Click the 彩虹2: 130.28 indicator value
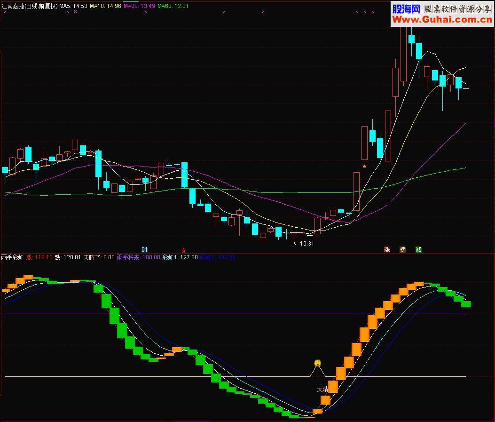This screenshot has width=495, height=422. point(218,257)
